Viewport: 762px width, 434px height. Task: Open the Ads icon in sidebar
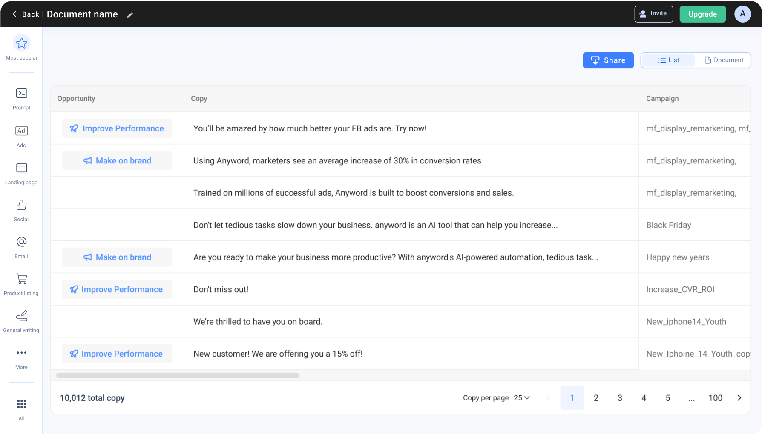pos(21,131)
